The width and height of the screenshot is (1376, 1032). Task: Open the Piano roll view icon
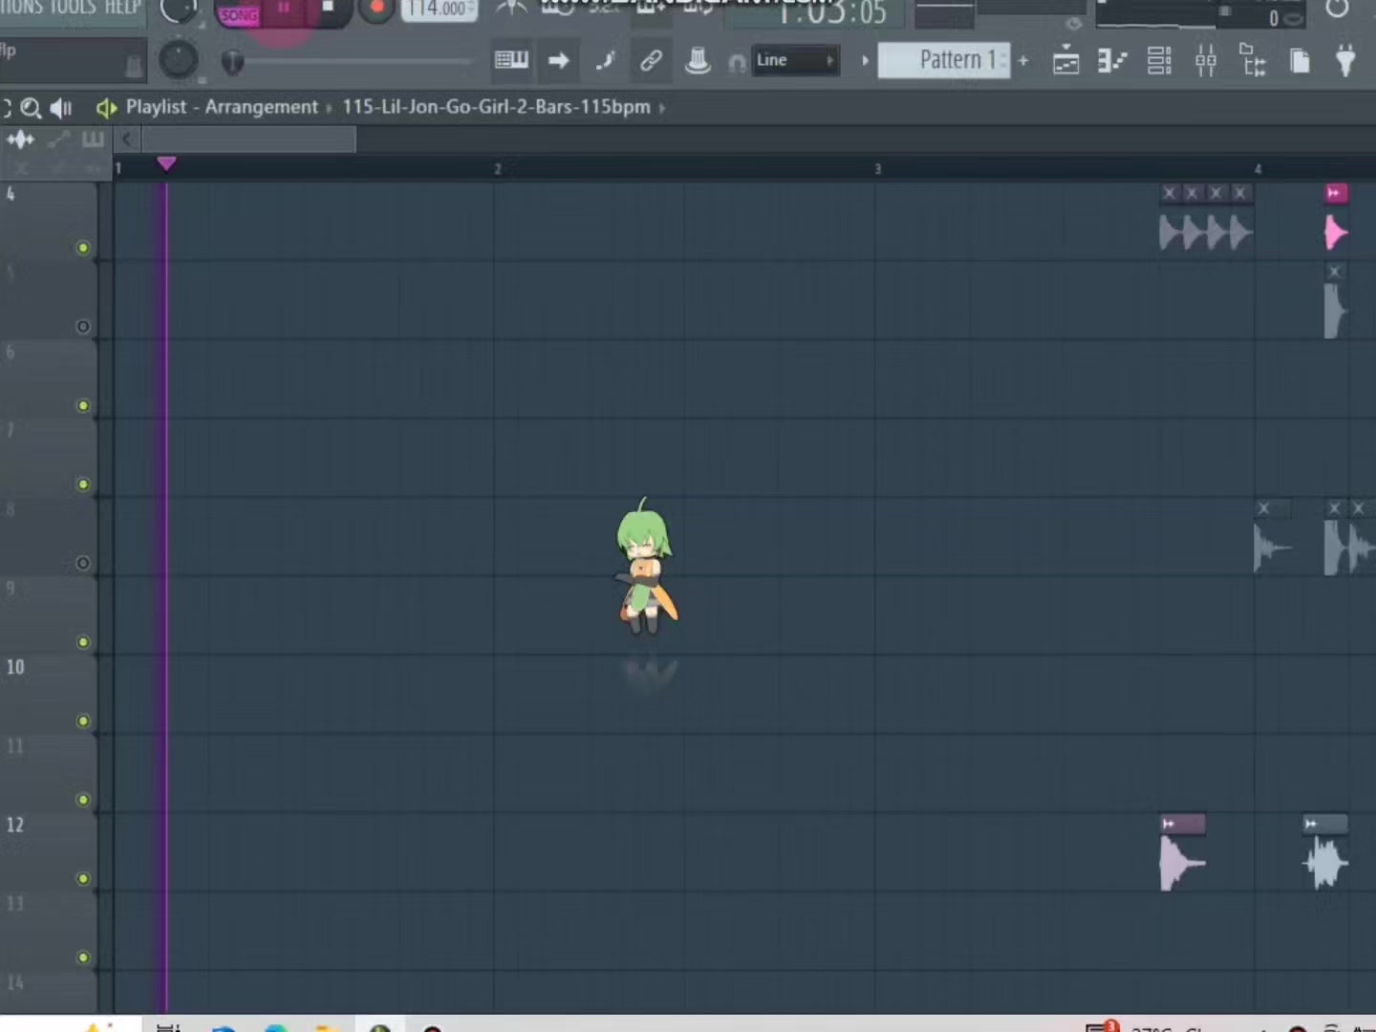(x=1112, y=62)
